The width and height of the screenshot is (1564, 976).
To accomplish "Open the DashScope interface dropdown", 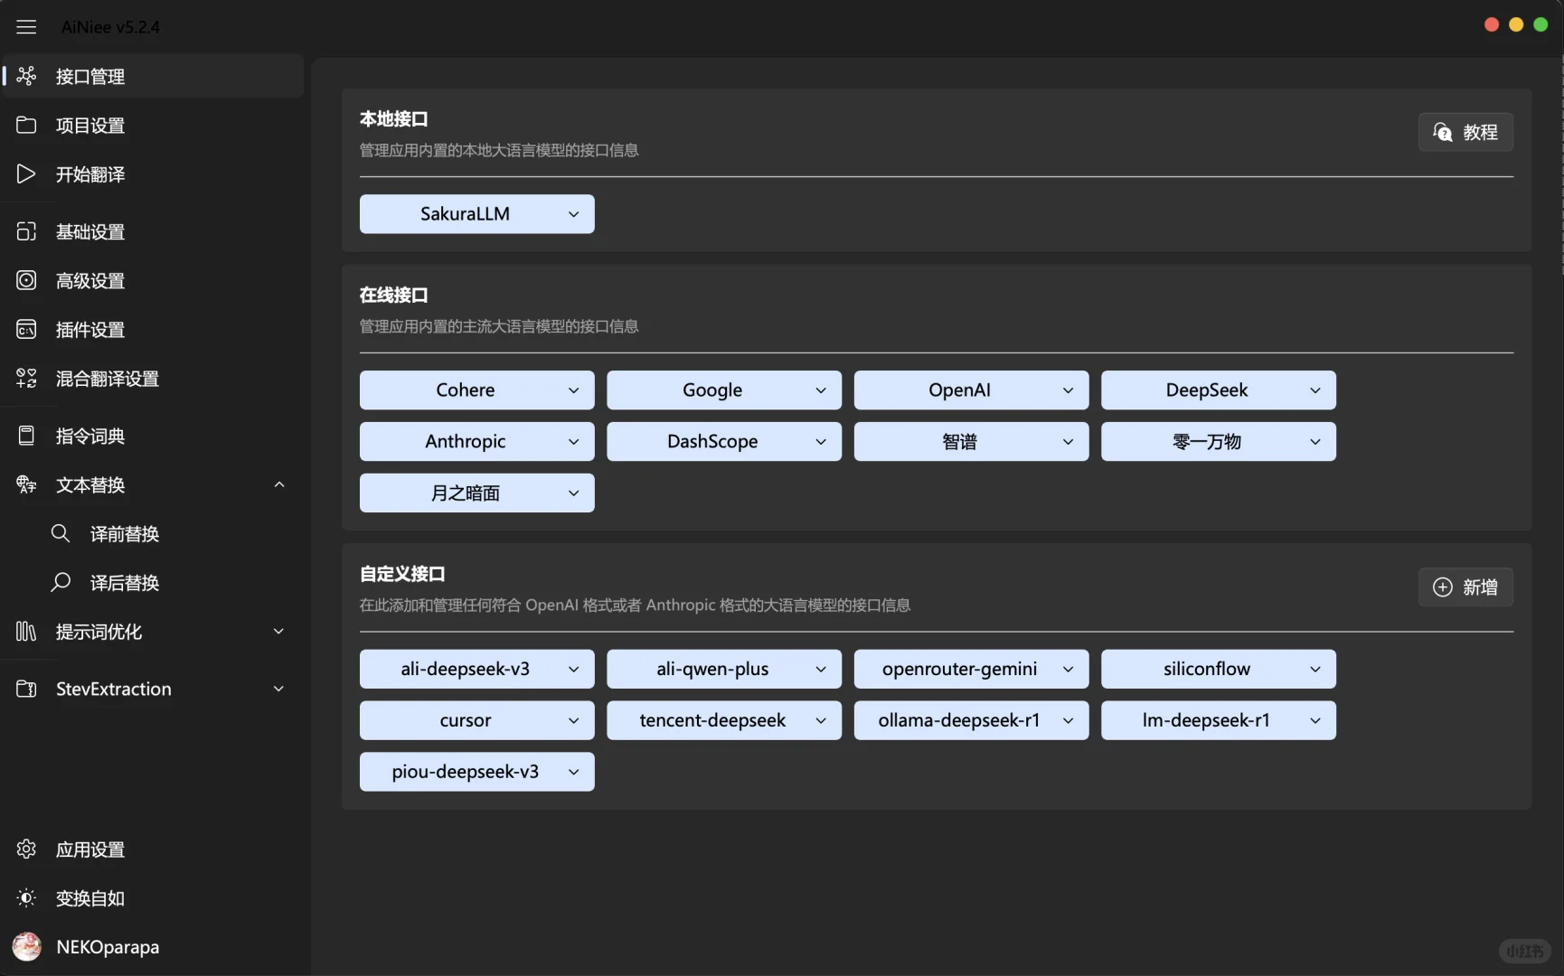I will tap(723, 442).
